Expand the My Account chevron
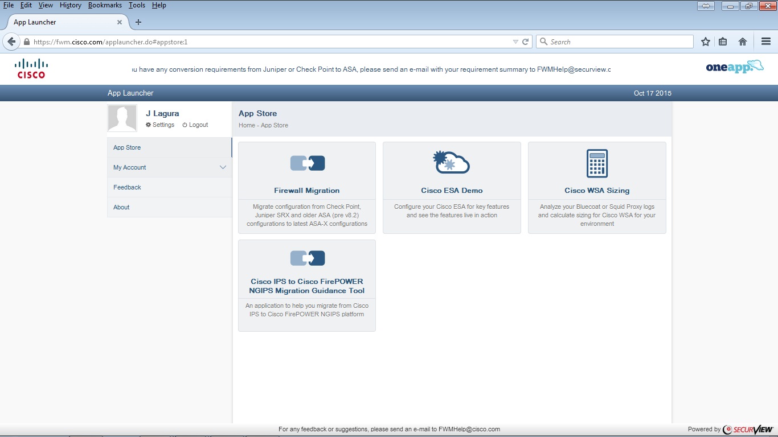Image resolution: width=778 pixels, height=437 pixels. [x=223, y=167]
